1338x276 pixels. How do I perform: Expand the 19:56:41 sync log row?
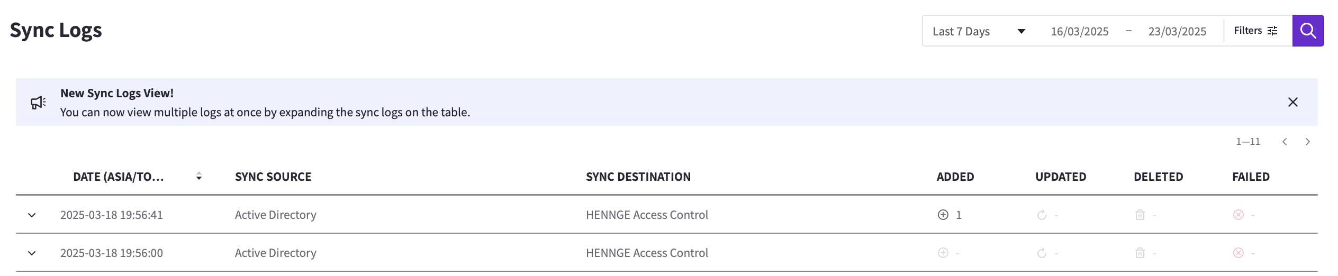click(x=32, y=215)
